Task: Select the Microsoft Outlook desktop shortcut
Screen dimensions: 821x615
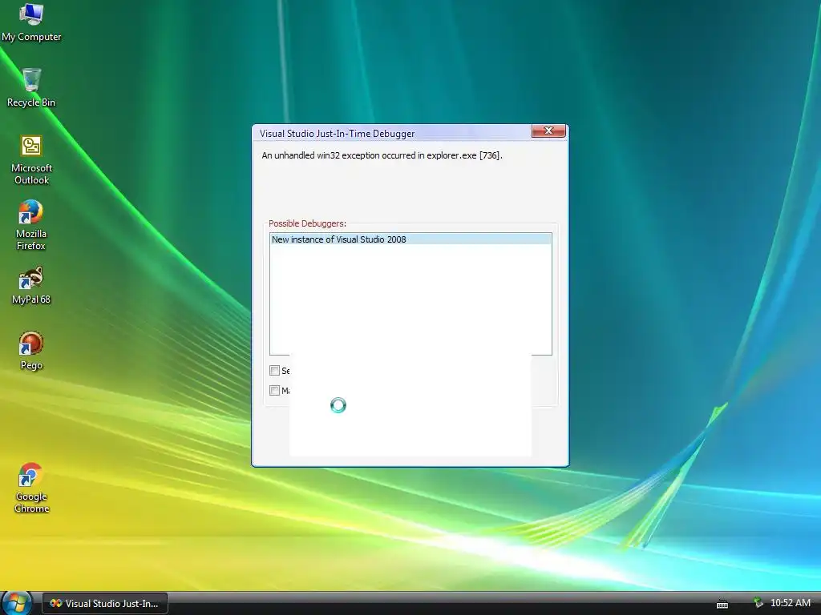Action: [31, 159]
